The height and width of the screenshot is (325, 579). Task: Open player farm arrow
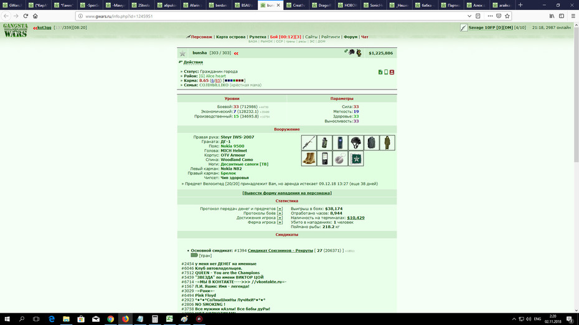280,222
